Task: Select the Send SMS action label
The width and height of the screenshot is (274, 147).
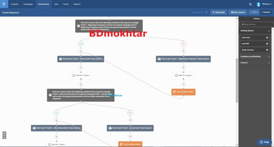Action: 245,44
